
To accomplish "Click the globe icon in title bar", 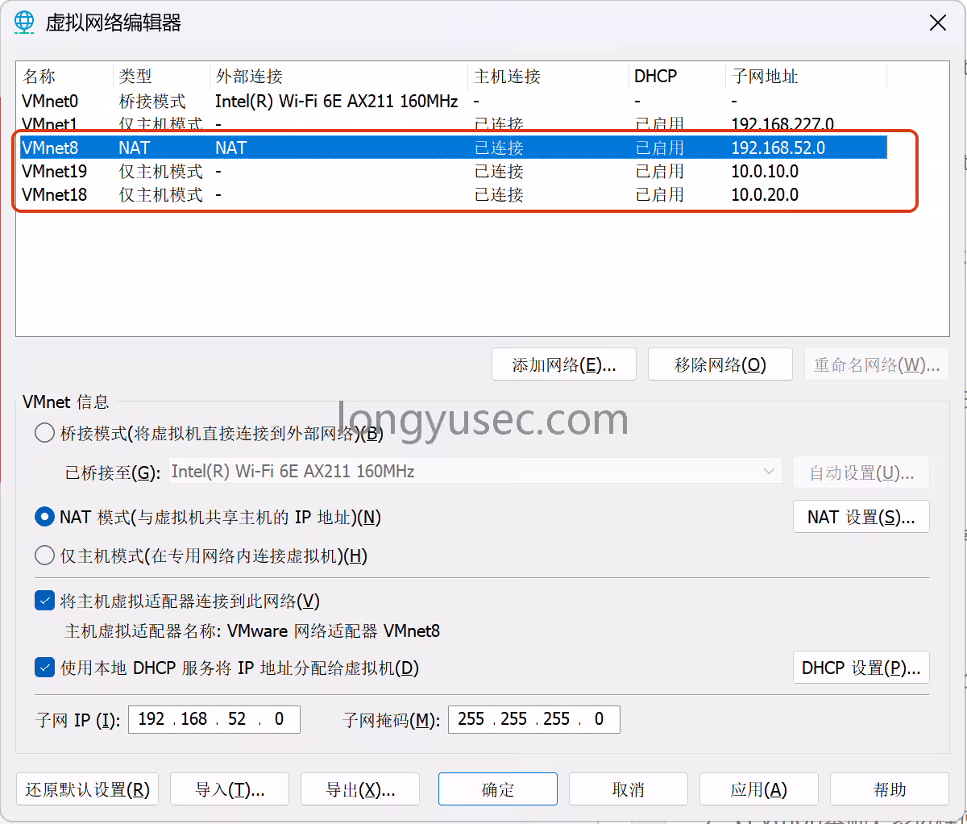I will point(24,23).
